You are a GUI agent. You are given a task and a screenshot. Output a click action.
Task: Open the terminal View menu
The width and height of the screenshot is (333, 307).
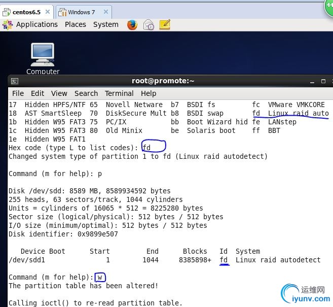click(x=59, y=93)
